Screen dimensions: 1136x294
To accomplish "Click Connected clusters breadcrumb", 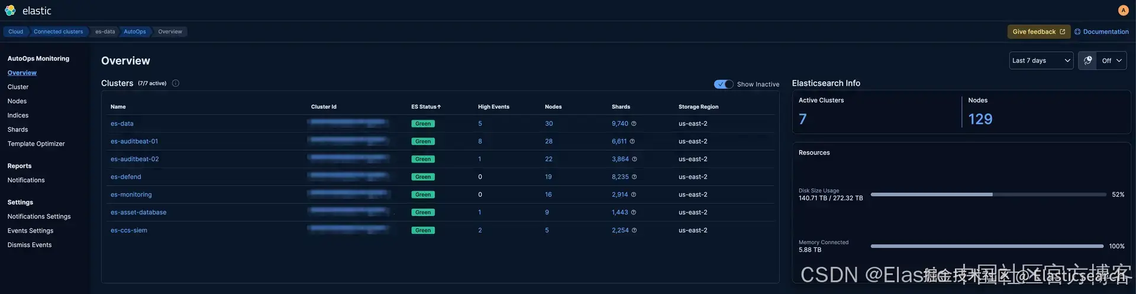I will pos(58,32).
